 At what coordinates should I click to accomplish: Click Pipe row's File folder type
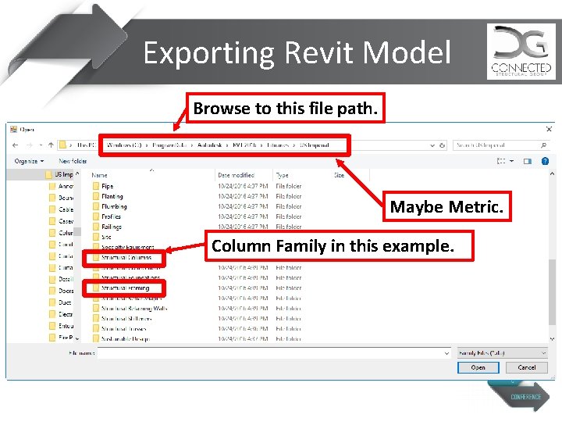(289, 186)
